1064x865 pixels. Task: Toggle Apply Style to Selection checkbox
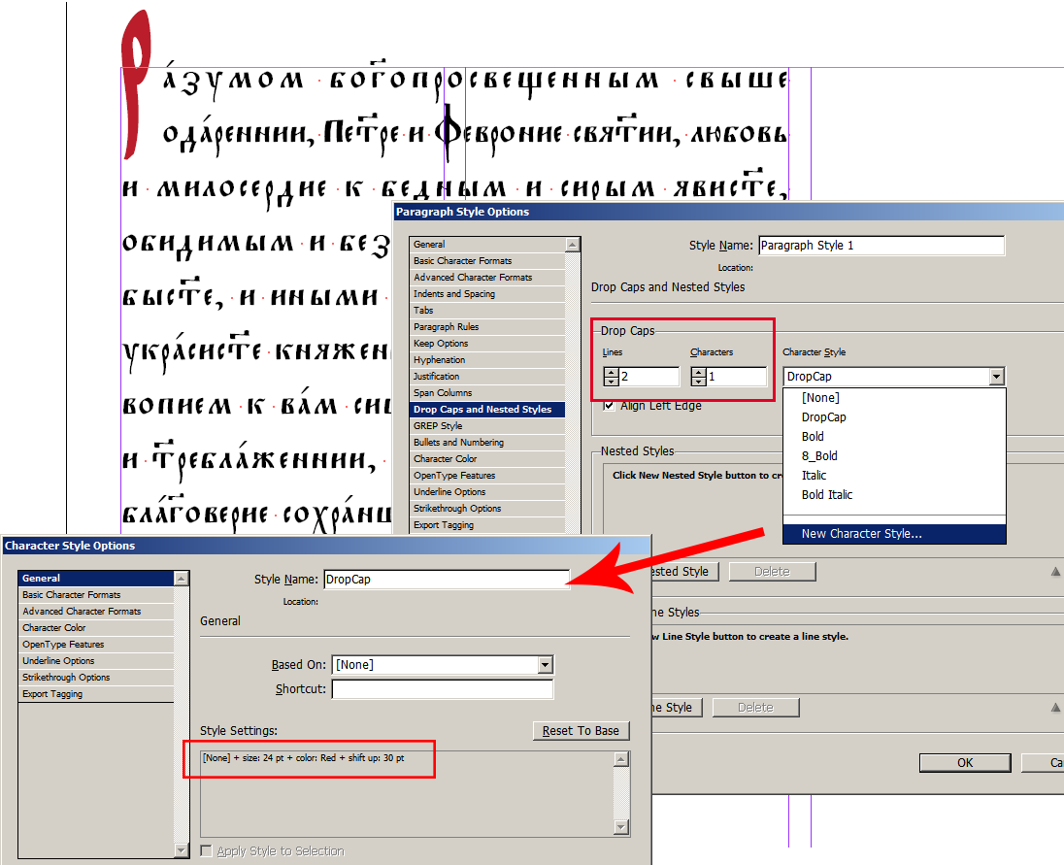206,850
